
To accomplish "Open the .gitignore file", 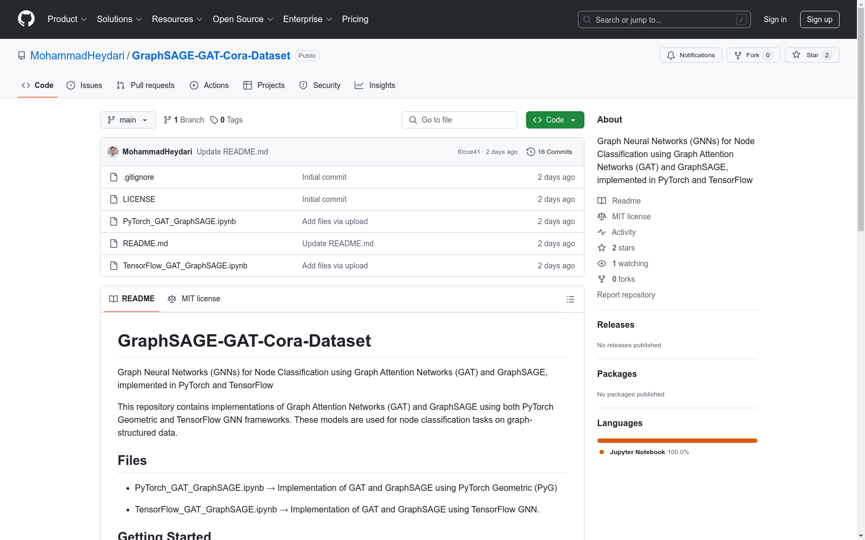I will pos(138,177).
